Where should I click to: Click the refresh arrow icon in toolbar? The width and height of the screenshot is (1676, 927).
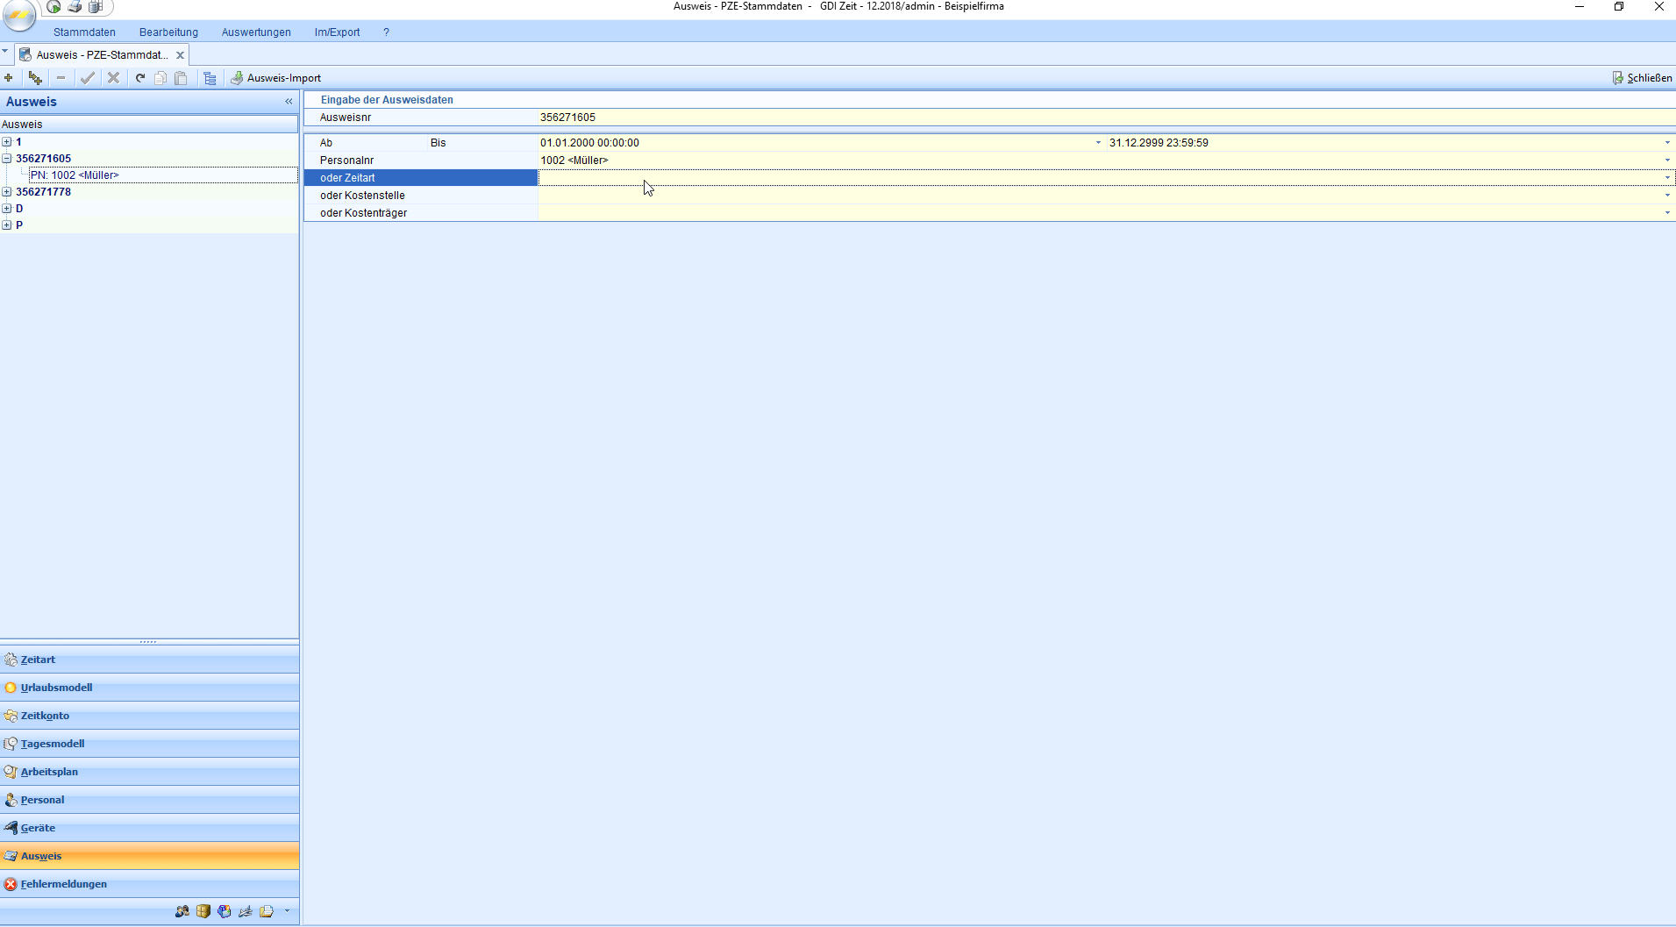[x=139, y=78]
